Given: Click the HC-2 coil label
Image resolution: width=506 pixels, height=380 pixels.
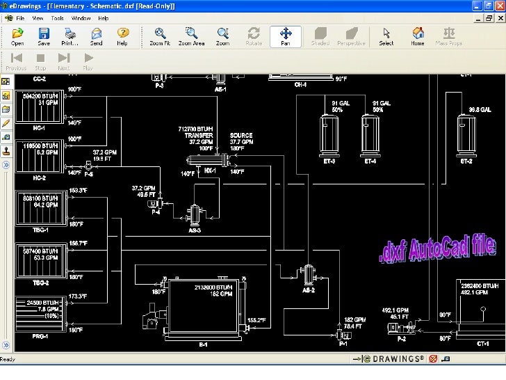Looking at the screenshot, I should click(40, 178).
